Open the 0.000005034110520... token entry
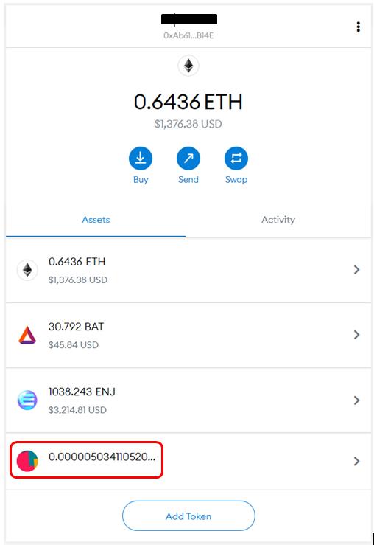The width and height of the screenshot is (374, 545). 188,461
